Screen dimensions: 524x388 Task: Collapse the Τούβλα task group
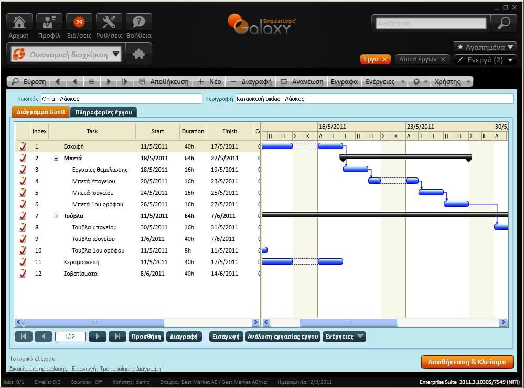(56, 216)
